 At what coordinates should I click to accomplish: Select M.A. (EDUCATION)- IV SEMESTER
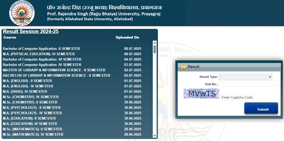[x=30, y=124]
